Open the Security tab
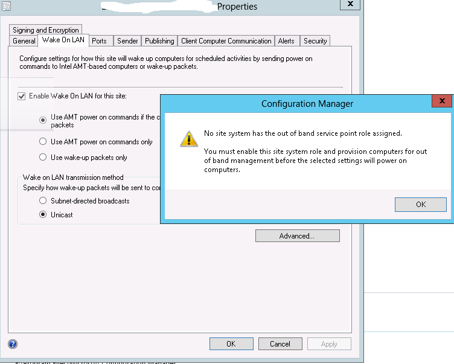The height and width of the screenshot is (364, 454). [315, 41]
